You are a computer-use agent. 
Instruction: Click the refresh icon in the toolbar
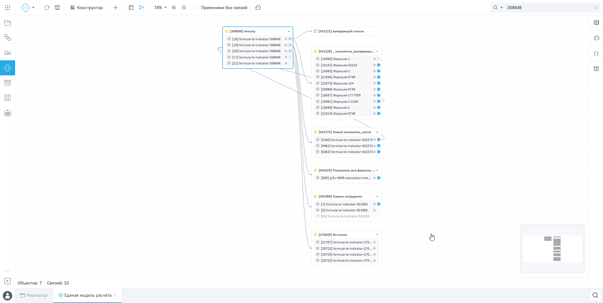(x=47, y=8)
